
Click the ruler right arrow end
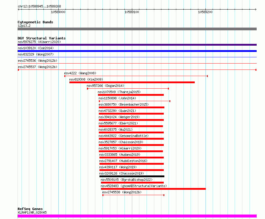(256, 9)
